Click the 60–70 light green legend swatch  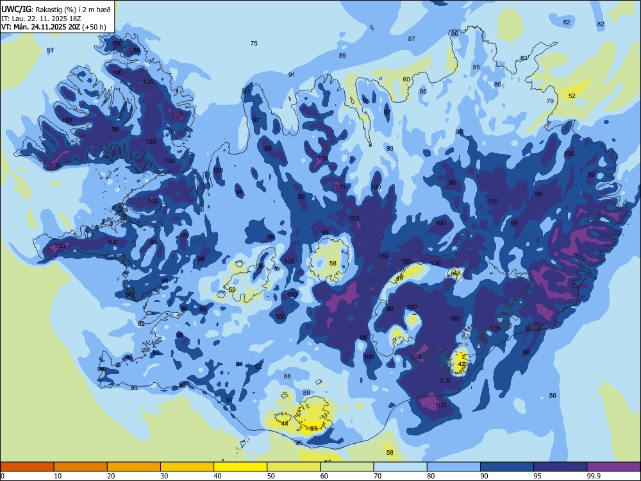click(347, 467)
